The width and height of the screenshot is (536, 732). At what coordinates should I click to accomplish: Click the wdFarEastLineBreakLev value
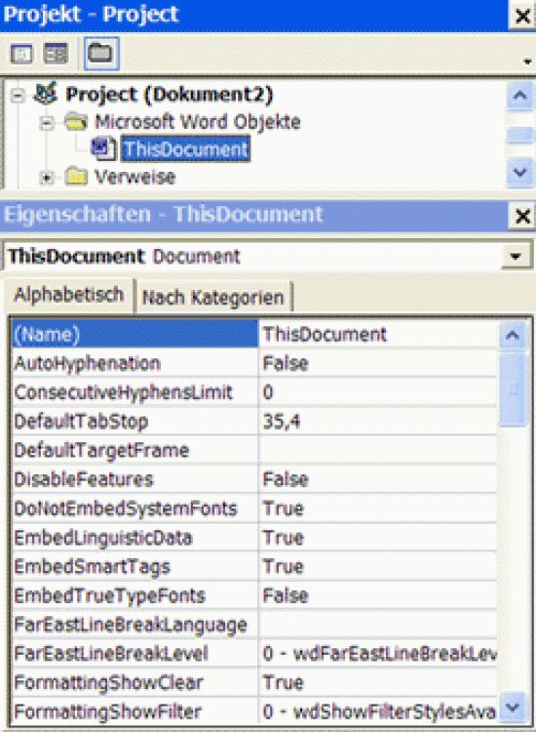(378, 654)
